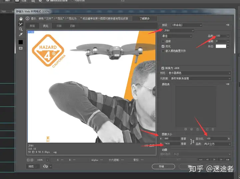Image resolution: width=240 pixels, height=179 pixels.
Task: Click the optimized image preview
Action: (91, 87)
